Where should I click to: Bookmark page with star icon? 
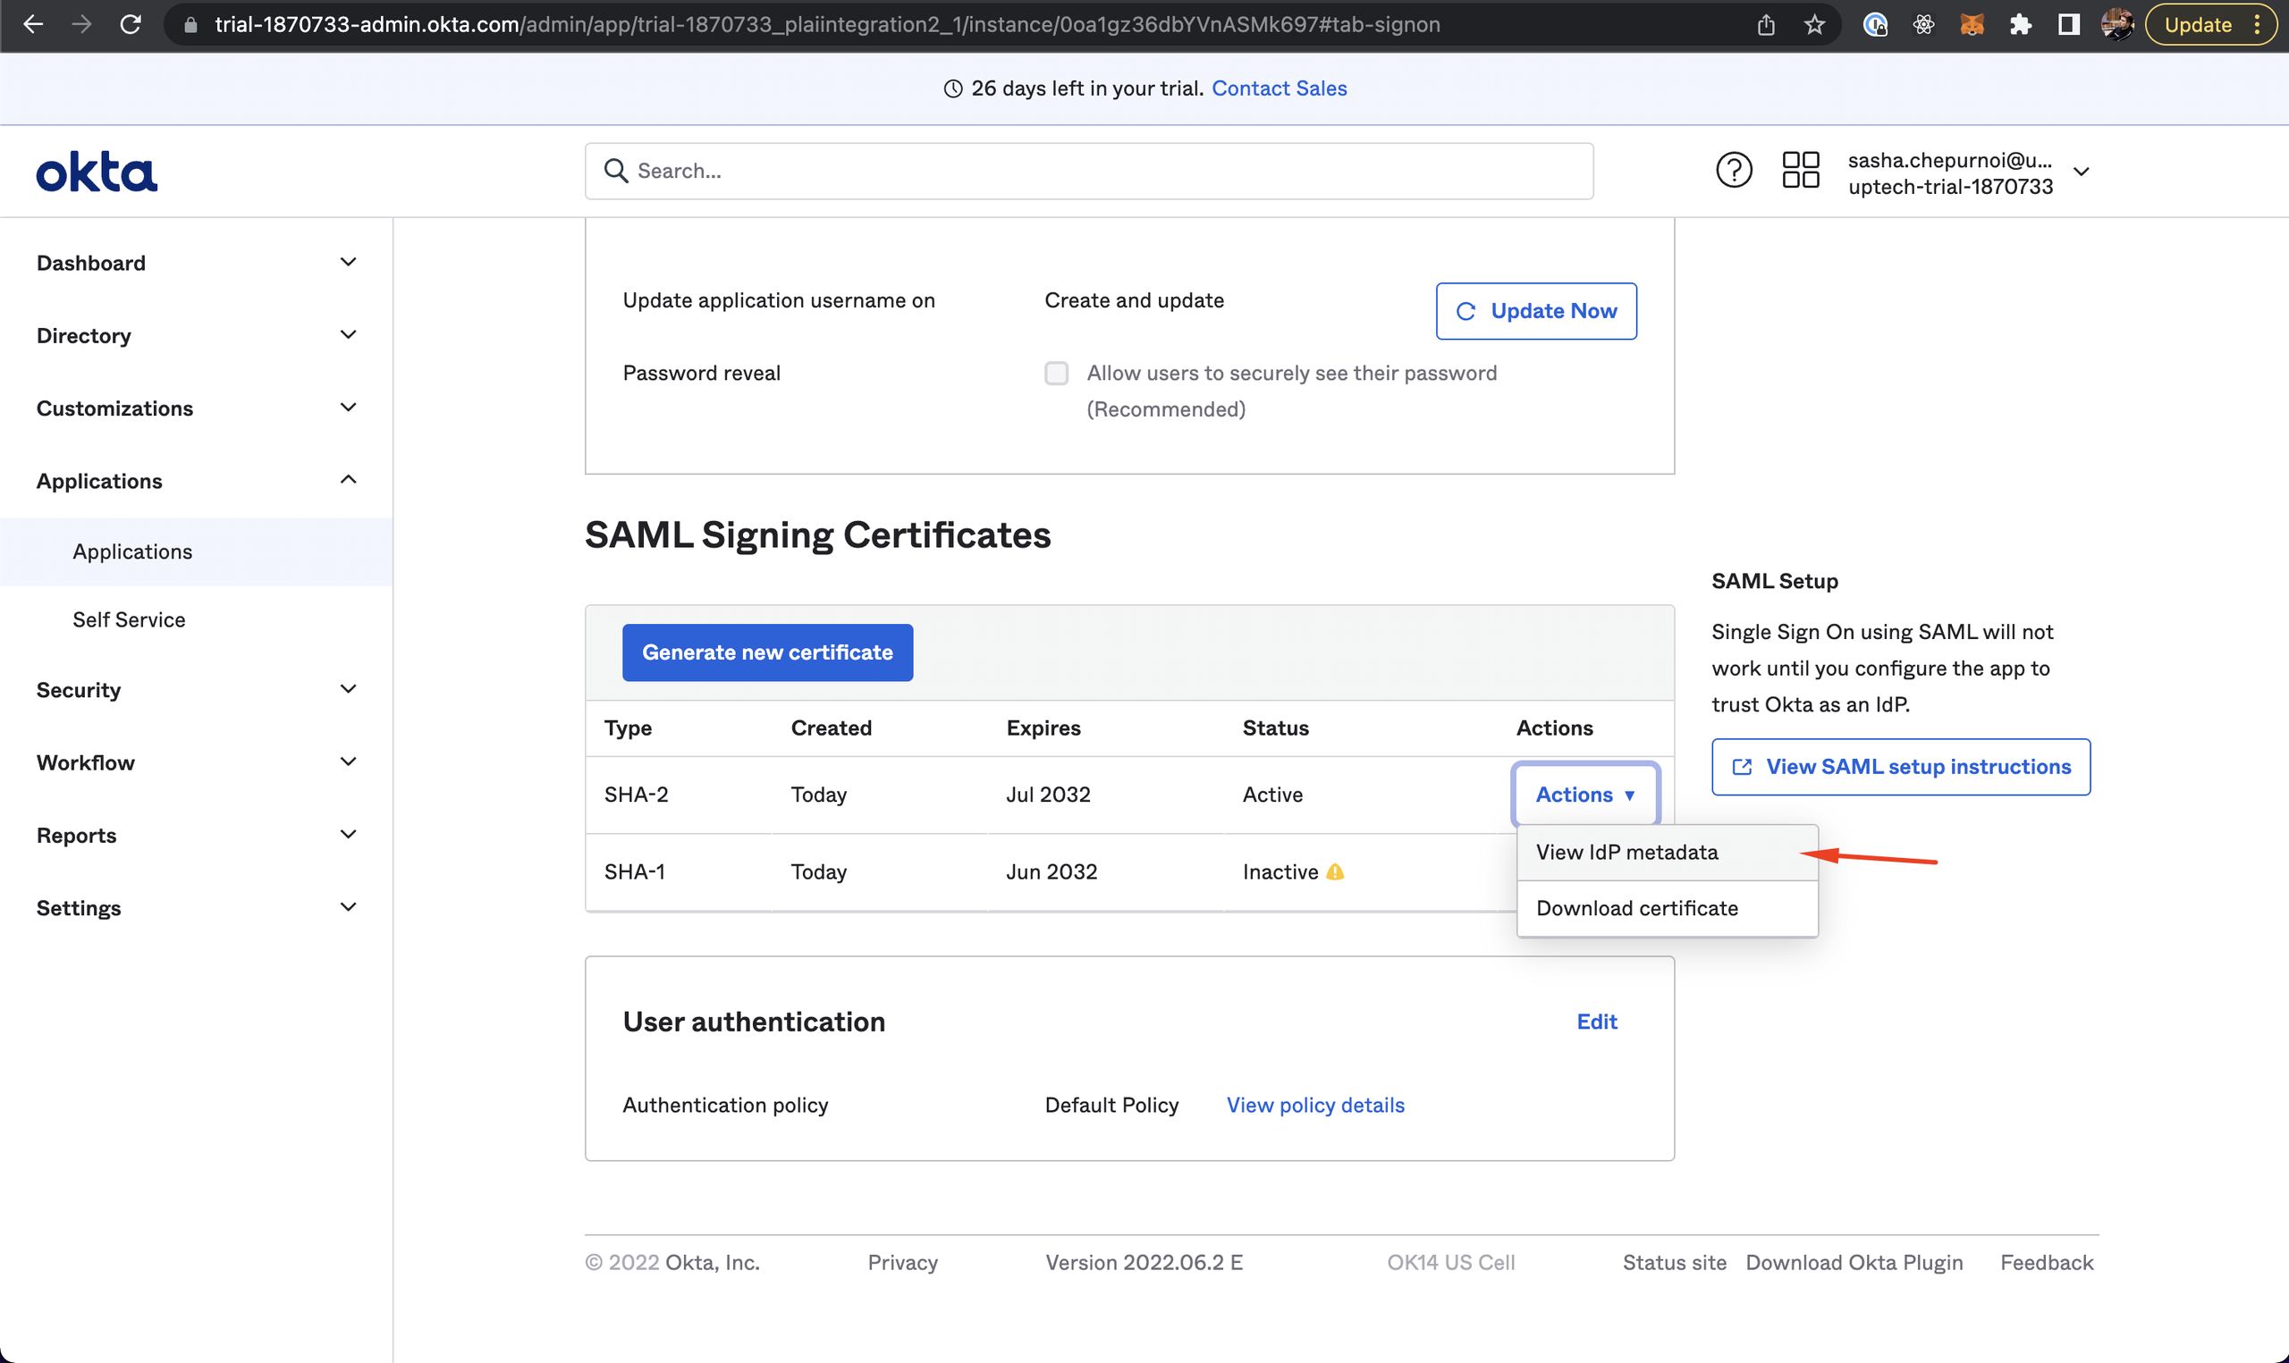click(x=1813, y=25)
